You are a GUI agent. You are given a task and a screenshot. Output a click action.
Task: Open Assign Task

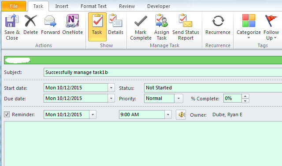[x=162, y=27]
